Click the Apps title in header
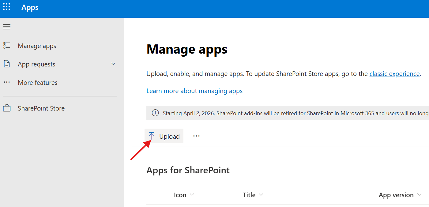This screenshot has height=207, width=429. click(30, 7)
